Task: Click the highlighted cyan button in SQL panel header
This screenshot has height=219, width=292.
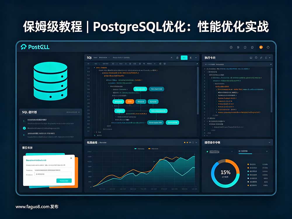Action: coord(184,58)
